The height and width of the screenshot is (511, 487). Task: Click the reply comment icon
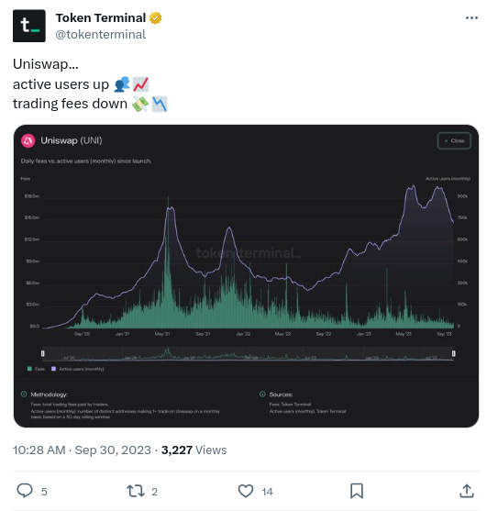pyautogui.click(x=25, y=491)
